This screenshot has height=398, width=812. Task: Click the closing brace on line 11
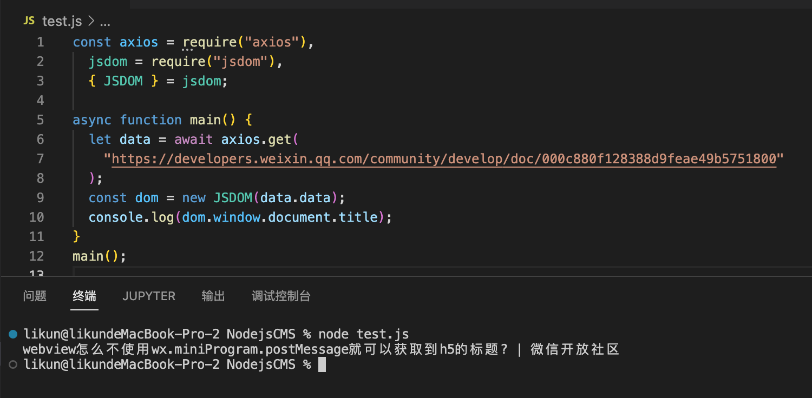coord(76,237)
